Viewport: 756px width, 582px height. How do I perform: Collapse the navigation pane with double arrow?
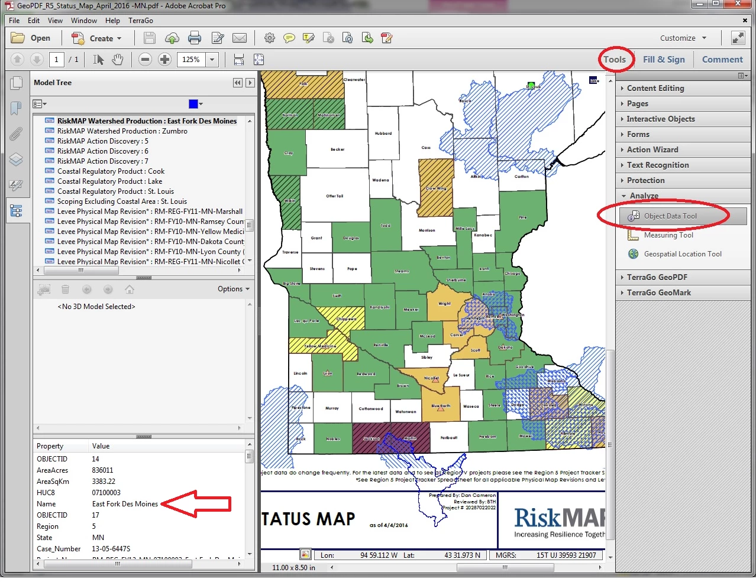[238, 83]
